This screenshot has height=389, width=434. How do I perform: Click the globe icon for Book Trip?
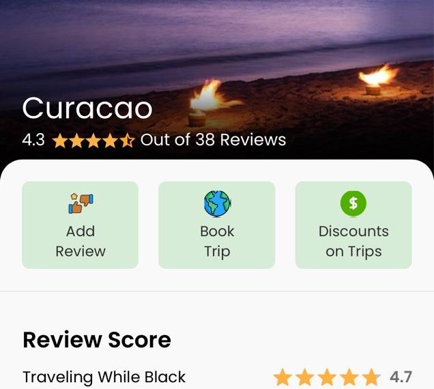click(217, 203)
